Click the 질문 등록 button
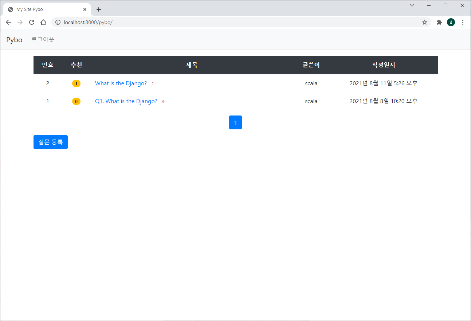471x321 pixels. click(51, 142)
